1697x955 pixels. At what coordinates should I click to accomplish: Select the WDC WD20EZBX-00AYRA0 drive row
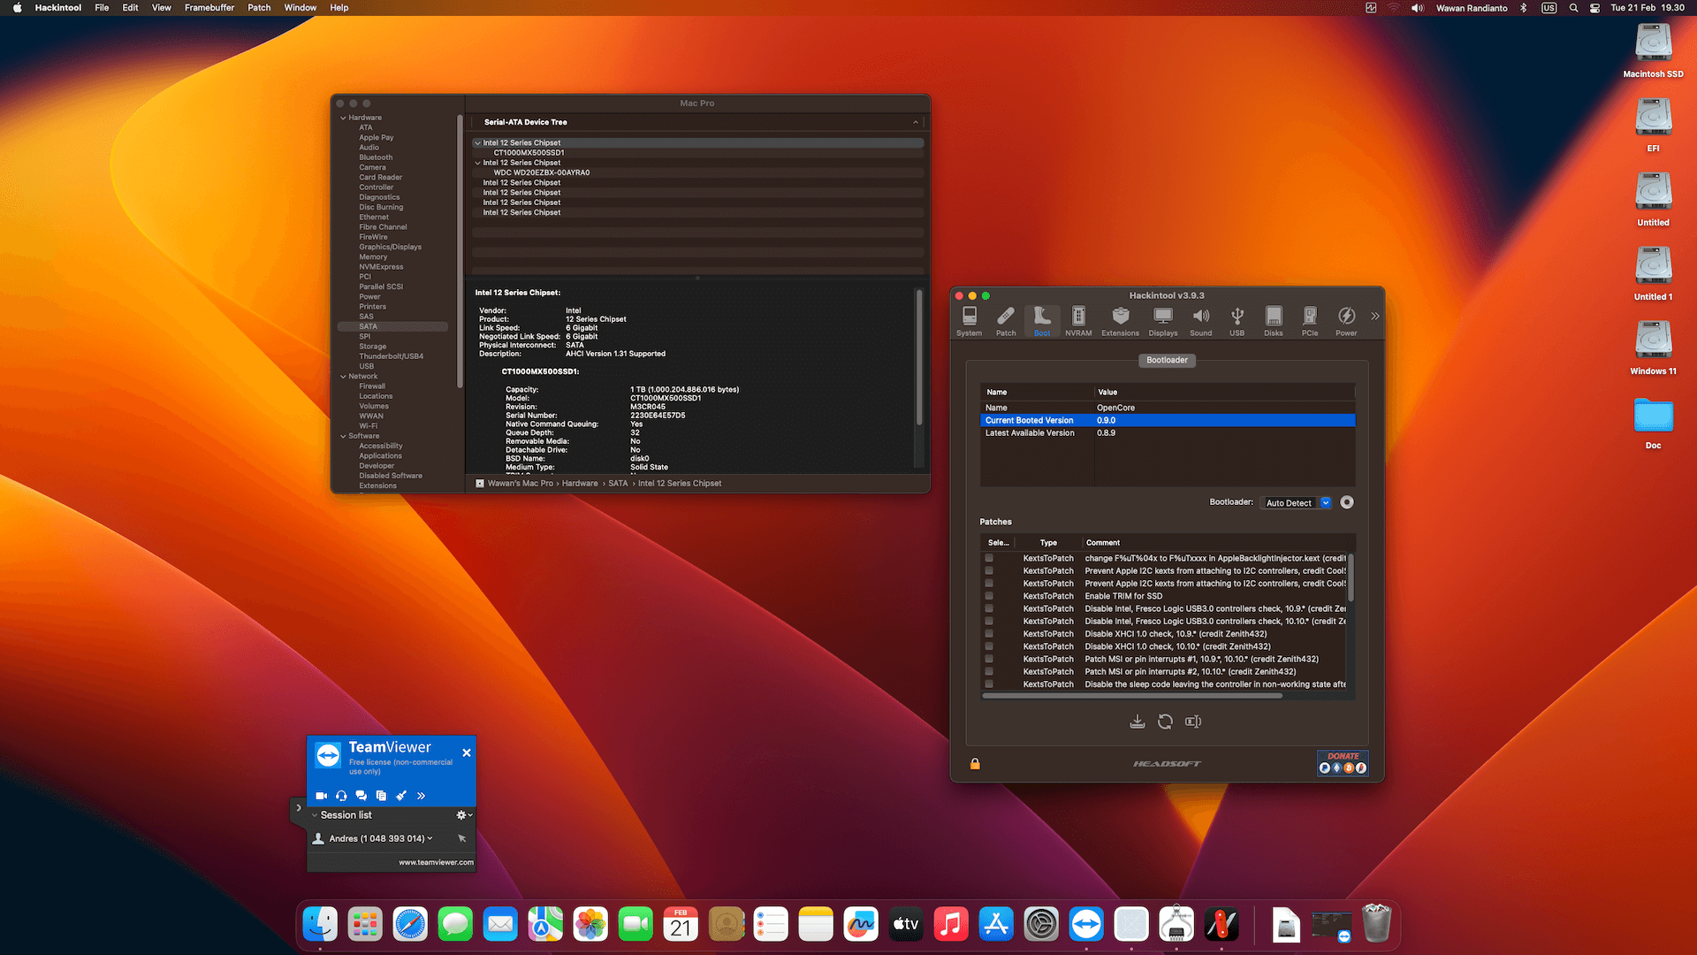click(x=697, y=172)
